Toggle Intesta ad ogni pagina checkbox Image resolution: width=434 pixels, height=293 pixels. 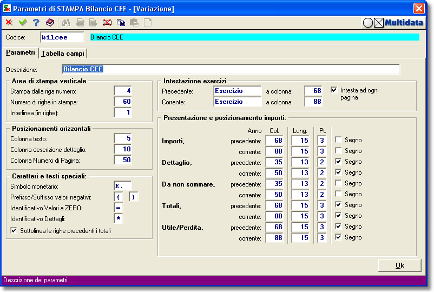[334, 90]
